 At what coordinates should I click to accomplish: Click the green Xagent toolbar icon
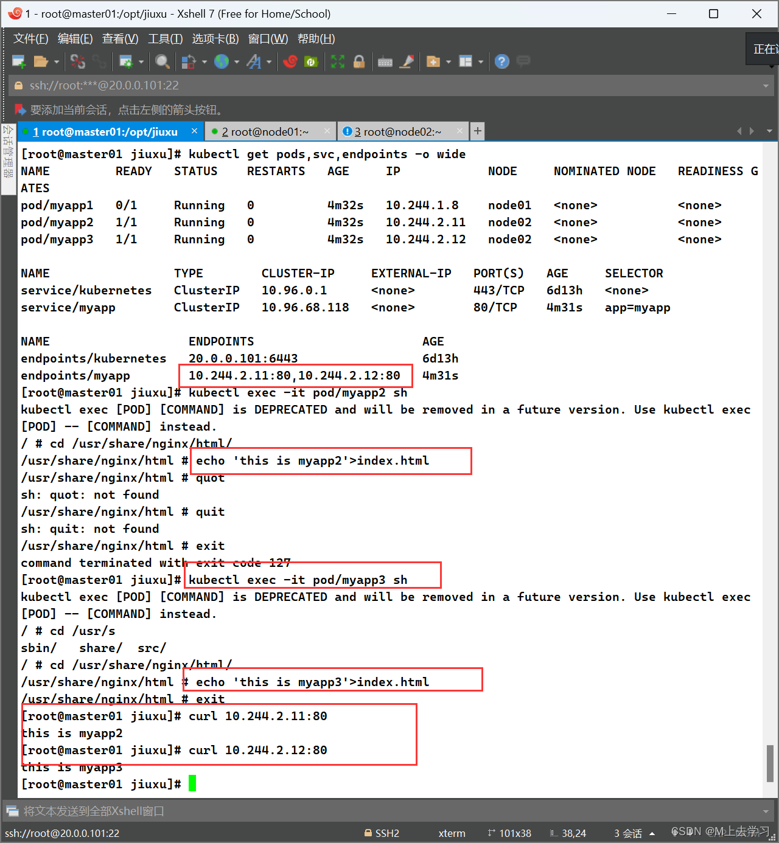311,61
